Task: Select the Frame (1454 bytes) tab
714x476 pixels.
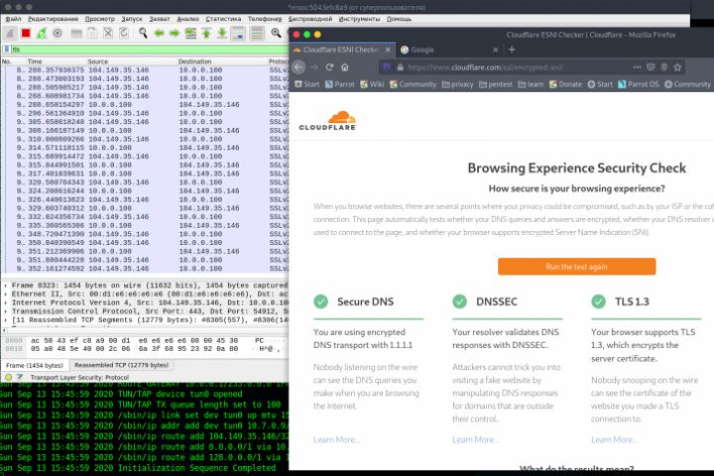Action: click(x=35, y=365)
